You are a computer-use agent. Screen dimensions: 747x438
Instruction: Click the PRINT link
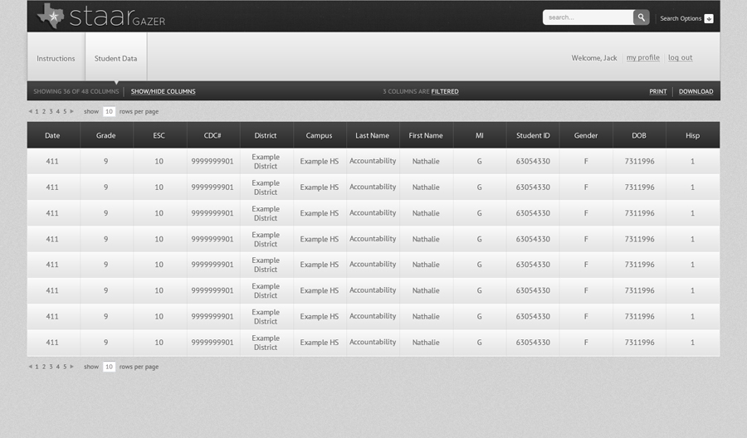pyautogui.click(x=658, y=91)
